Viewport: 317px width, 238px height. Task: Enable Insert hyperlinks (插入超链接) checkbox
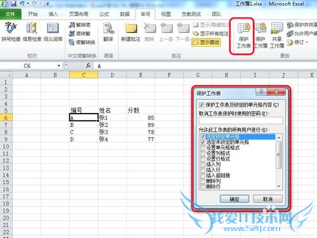pyautogui.click(x=203, y=175)
